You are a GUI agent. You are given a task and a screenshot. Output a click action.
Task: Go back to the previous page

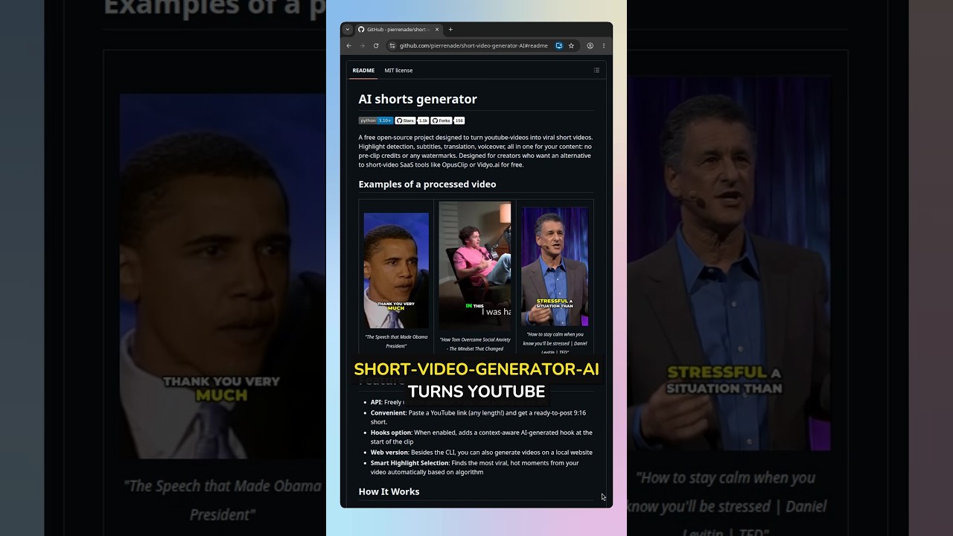point(348,45)
